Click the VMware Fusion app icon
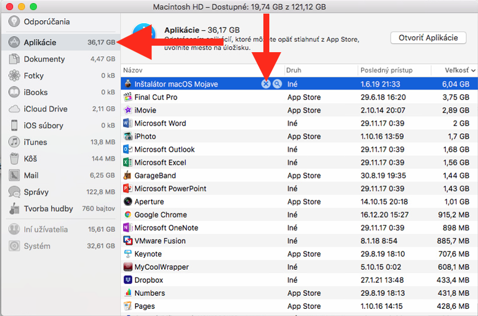Screen dimensions: 478x316 pyautogui.click(x=127, y=241)
